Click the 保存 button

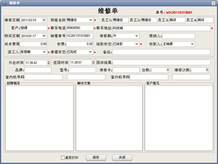(x=96, y=157)
